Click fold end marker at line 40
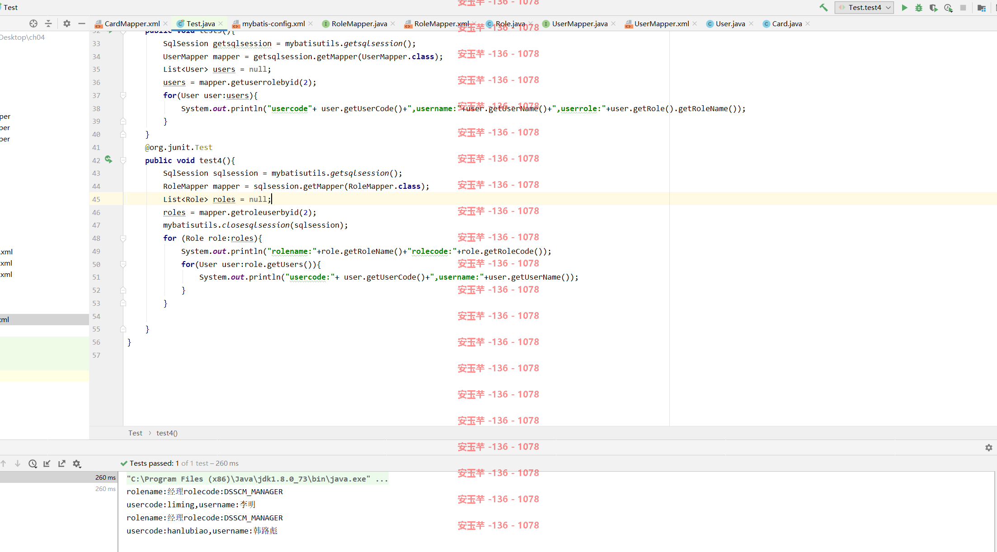Viewport: 997px width, 552px height. [x=123, y=134]
